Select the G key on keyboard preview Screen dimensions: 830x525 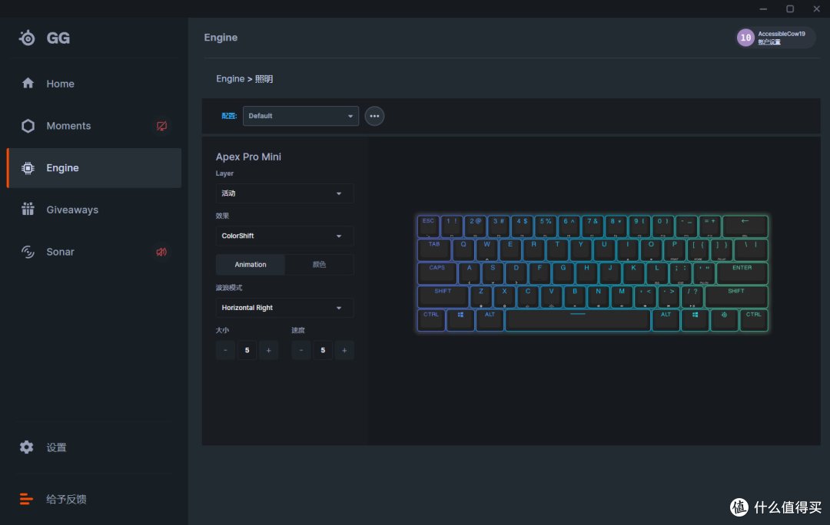[x=563, y=272]
